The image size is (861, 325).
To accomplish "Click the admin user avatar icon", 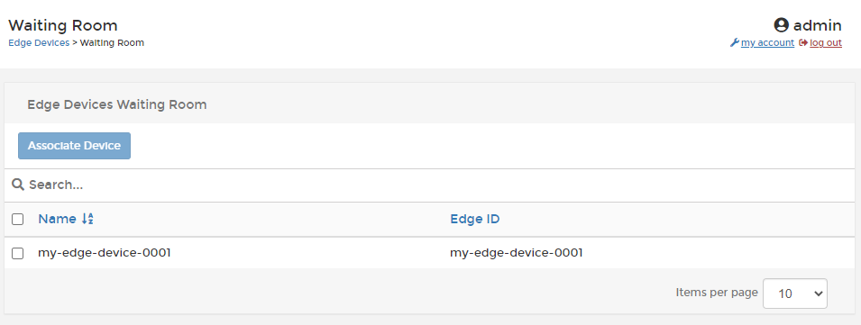I will pyautogui.click(x=781, y=25).
